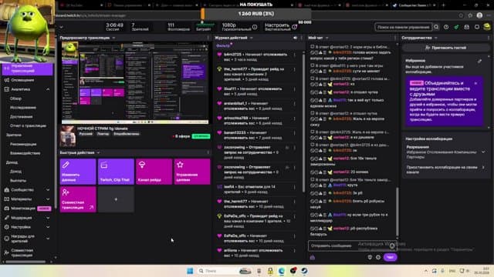Open the activity feed Filter (Фильтр) link

(x=223, y=46)
